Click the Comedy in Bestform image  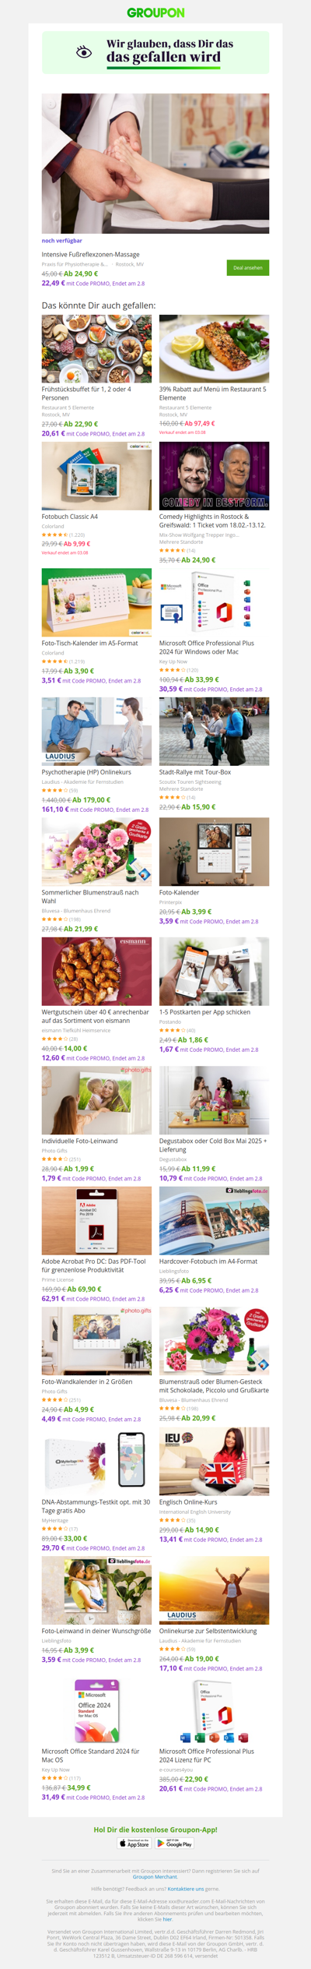(214, 476)
